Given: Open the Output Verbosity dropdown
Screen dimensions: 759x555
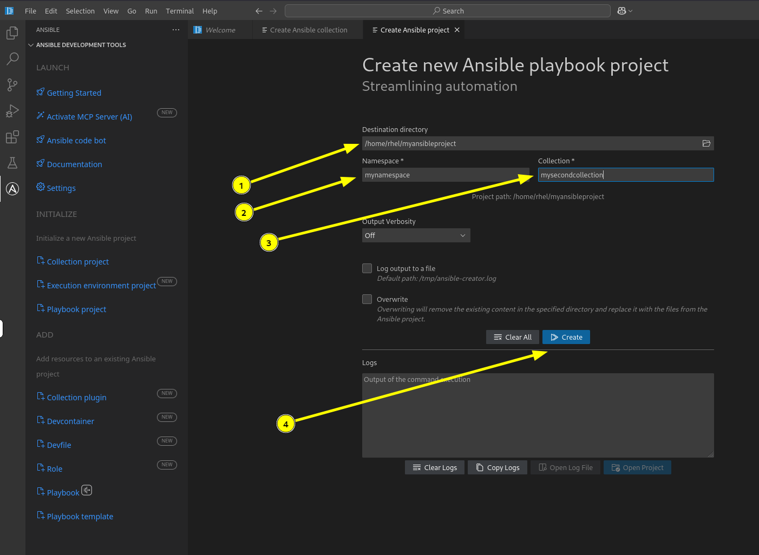Looking at the screenshot, I should 416,235.
